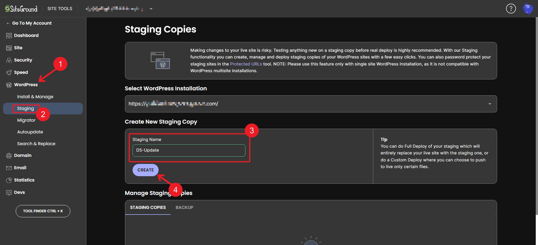Expand the site selector dropdown arrow in header
The height and width of the screenshot is (245, 538).
tap(151, 9)
